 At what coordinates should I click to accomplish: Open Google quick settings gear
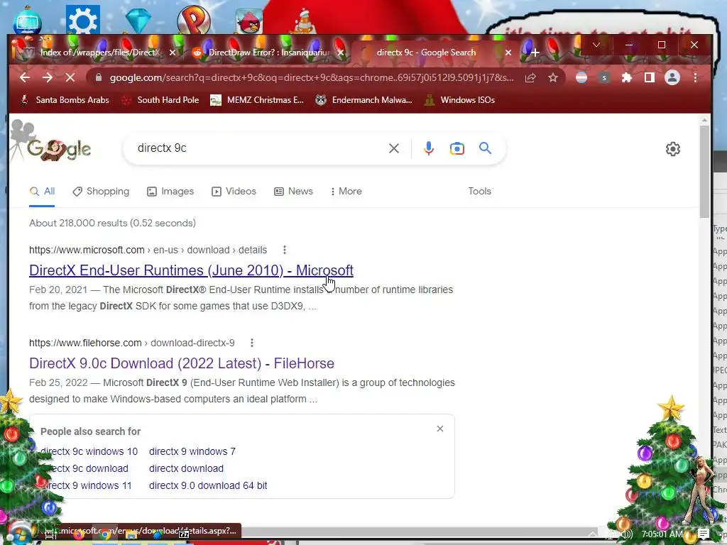pos(673,149)
